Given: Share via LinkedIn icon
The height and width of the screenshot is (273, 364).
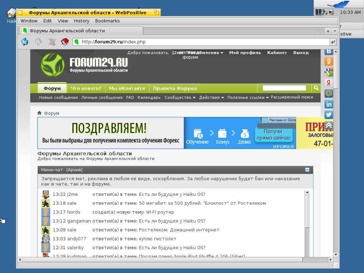Looking at the screenshot, I should click(x=329, y=104).
